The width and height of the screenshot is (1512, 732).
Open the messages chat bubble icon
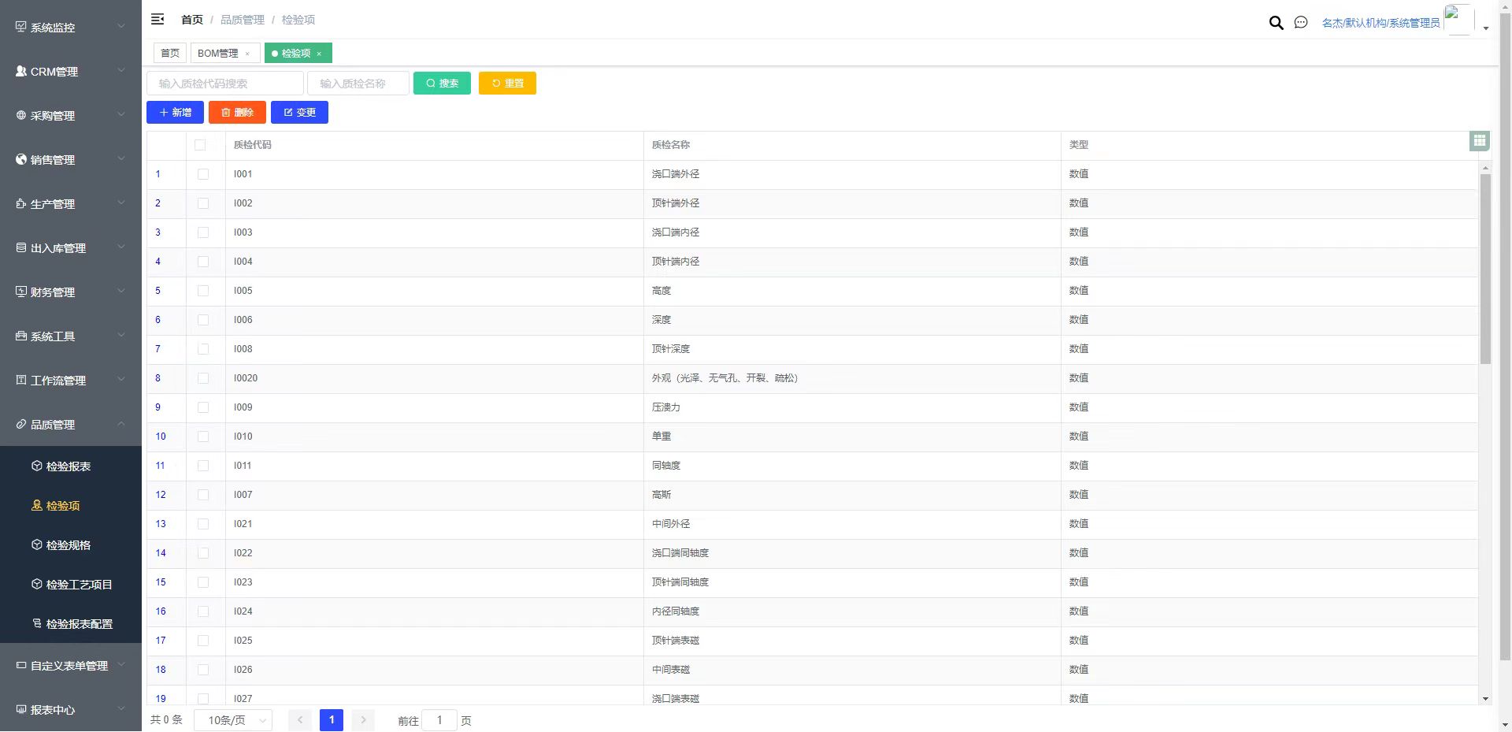[1301, 23]
